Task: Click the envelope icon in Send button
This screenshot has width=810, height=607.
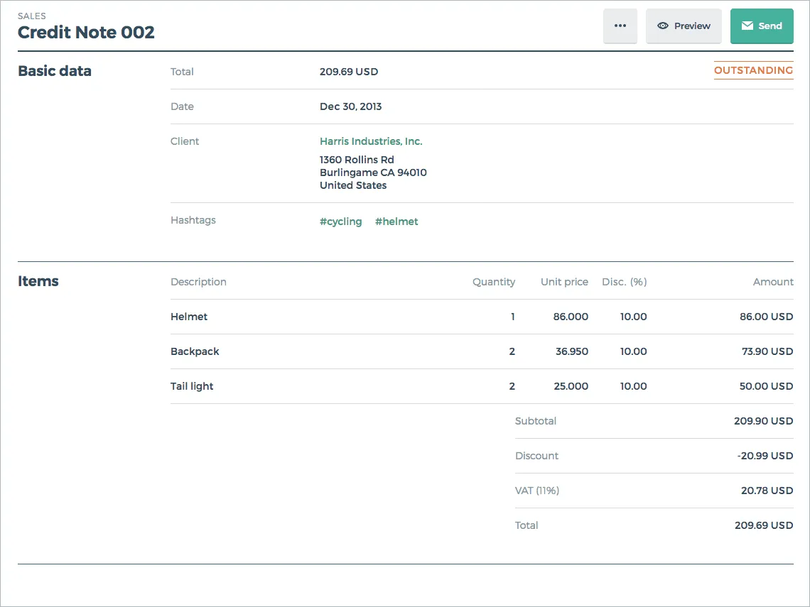Action: 748,26
